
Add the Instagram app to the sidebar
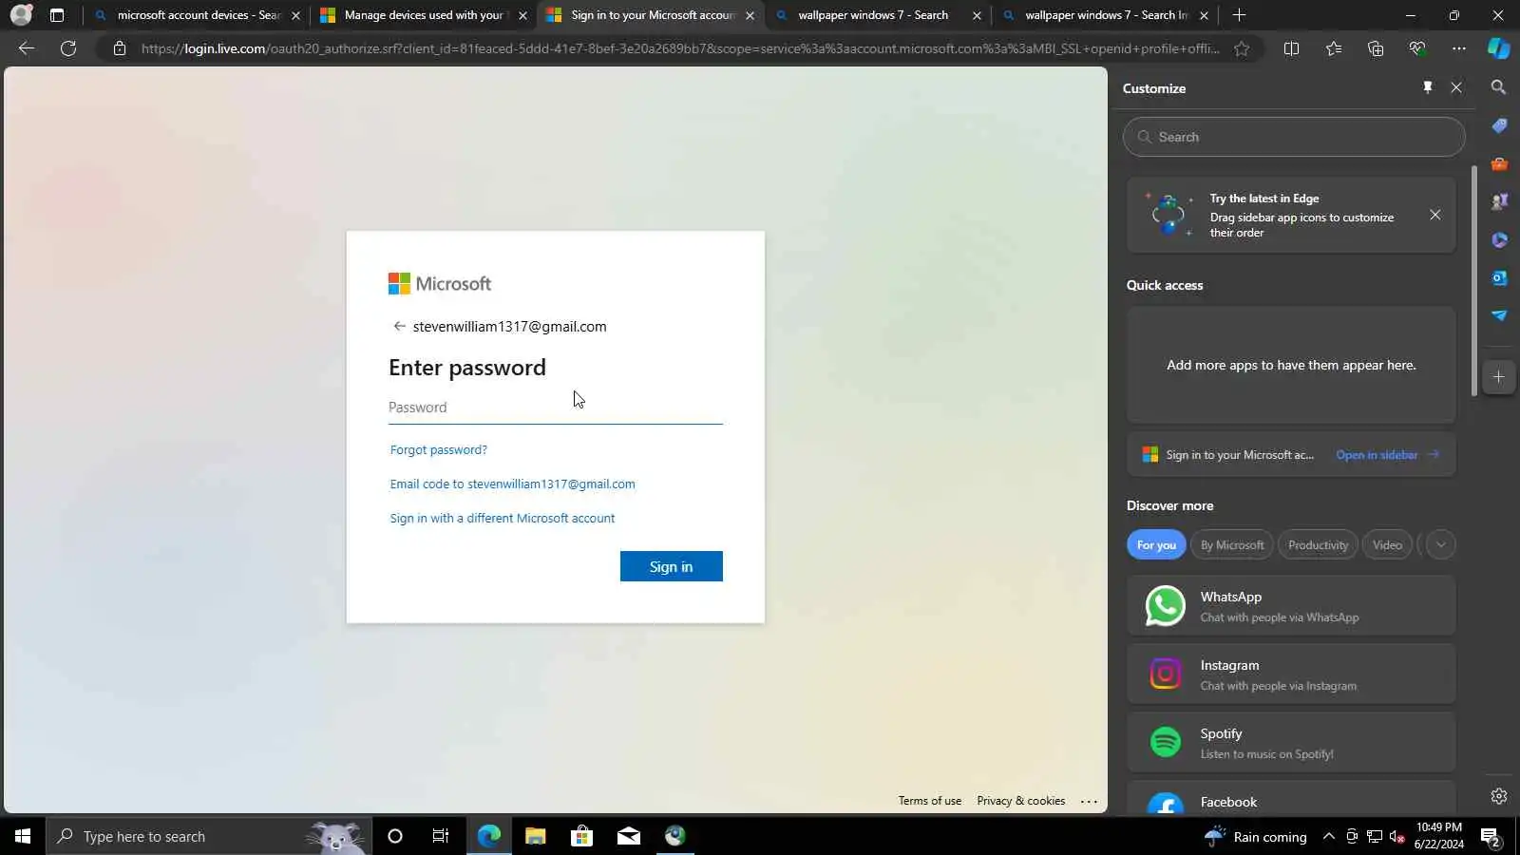[1291, 674]
